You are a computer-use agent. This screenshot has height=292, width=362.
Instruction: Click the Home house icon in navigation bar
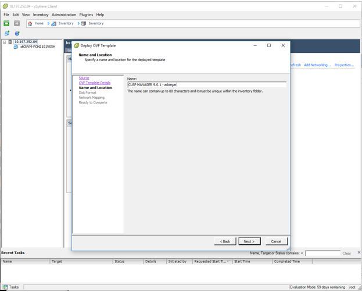(30, 24)
